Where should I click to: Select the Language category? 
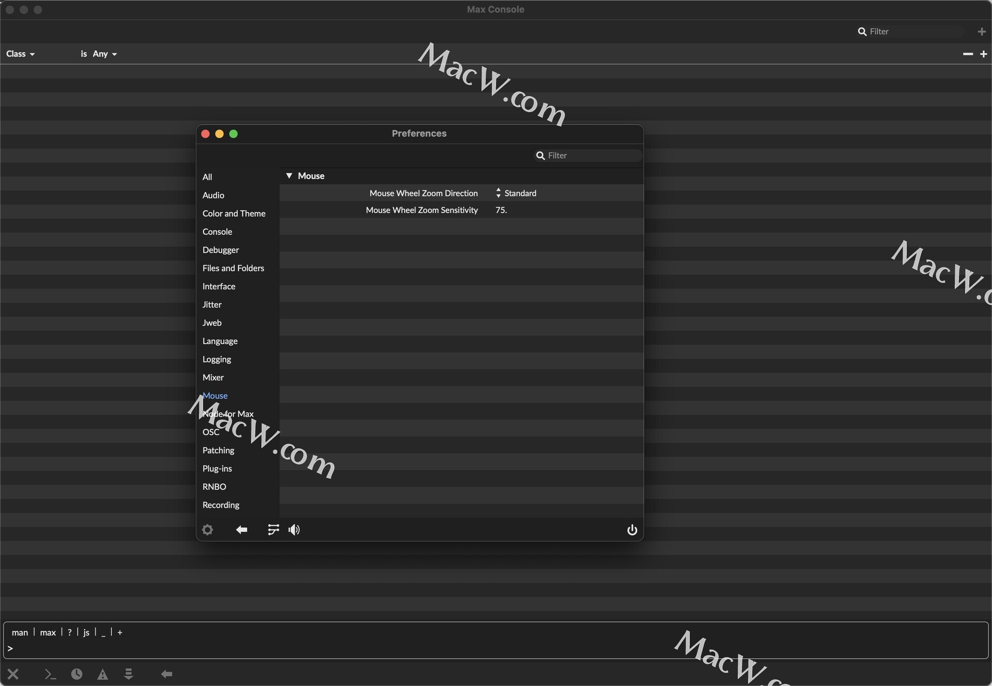click(x=220, y=341)
